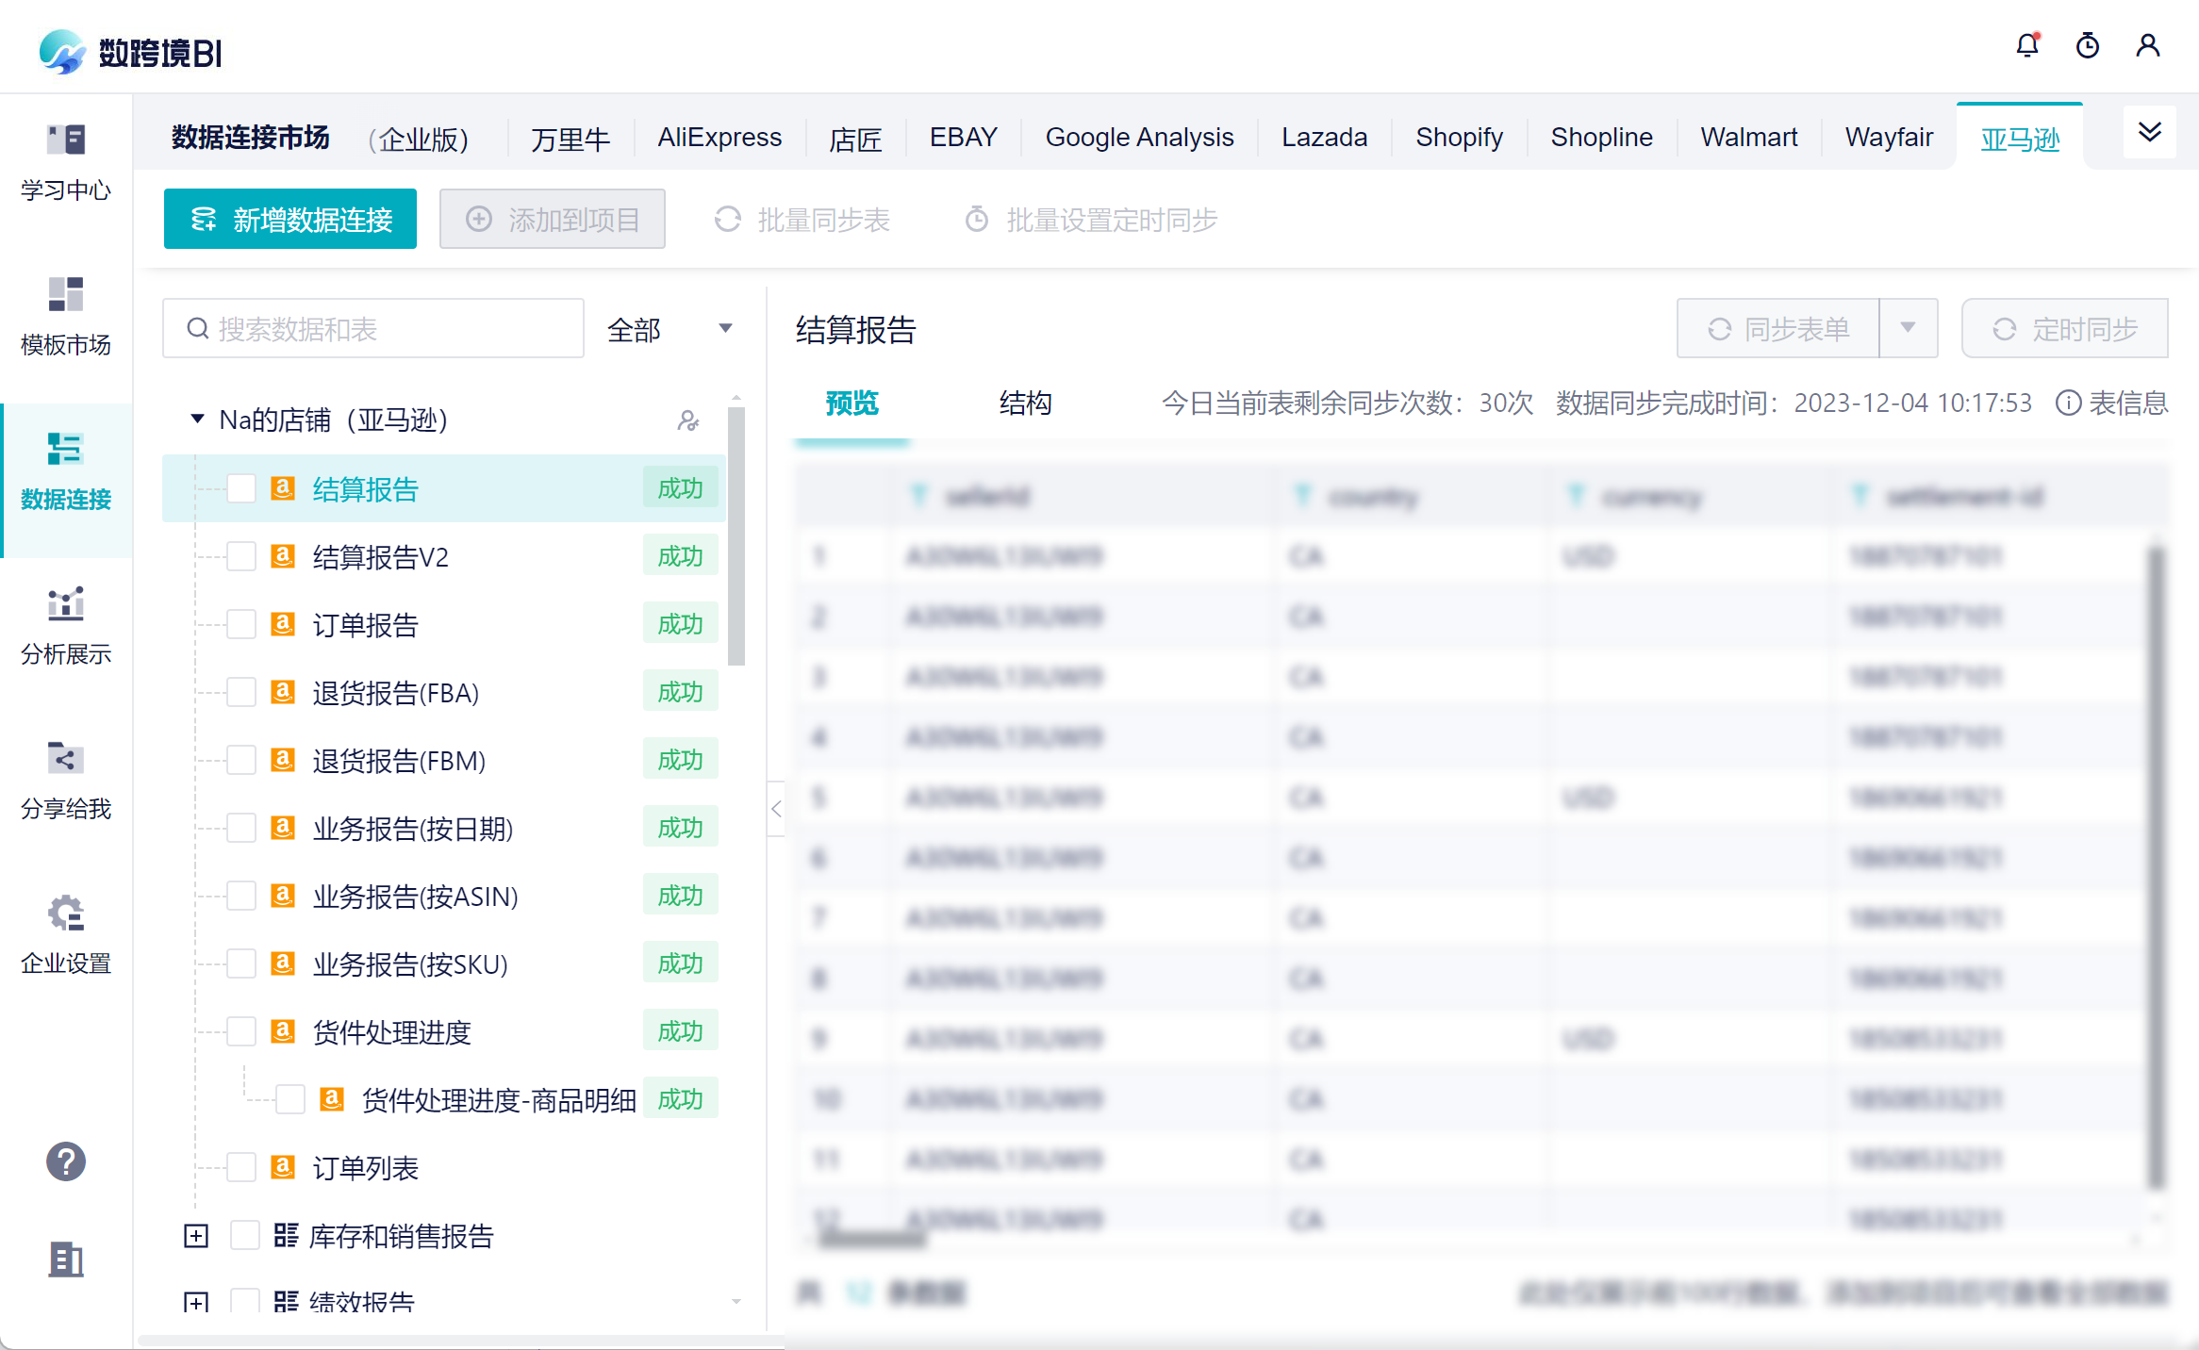Viewport: 2199px width, 1350px height.
Task: Click the 搜索数据和表 search field
Action: (373, 329)
